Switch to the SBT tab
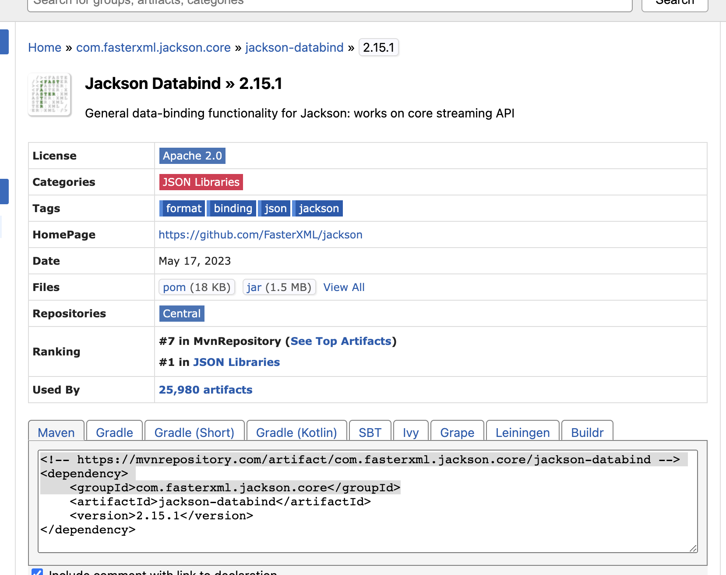 pos(370,431)
